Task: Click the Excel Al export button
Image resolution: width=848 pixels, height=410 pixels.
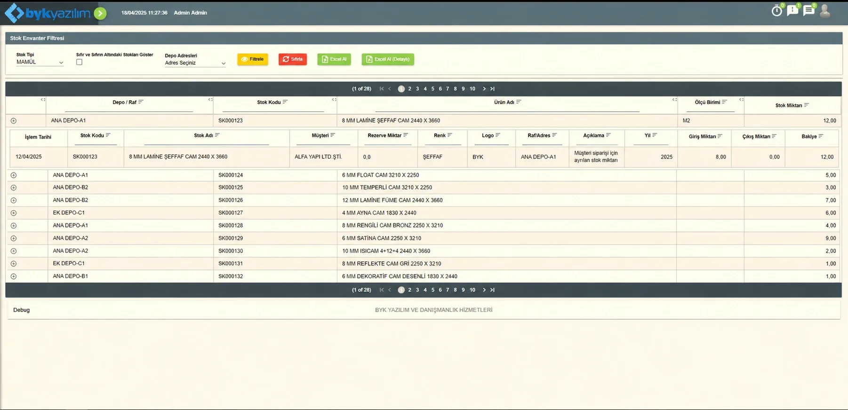Action: click(x=334, y=59)
